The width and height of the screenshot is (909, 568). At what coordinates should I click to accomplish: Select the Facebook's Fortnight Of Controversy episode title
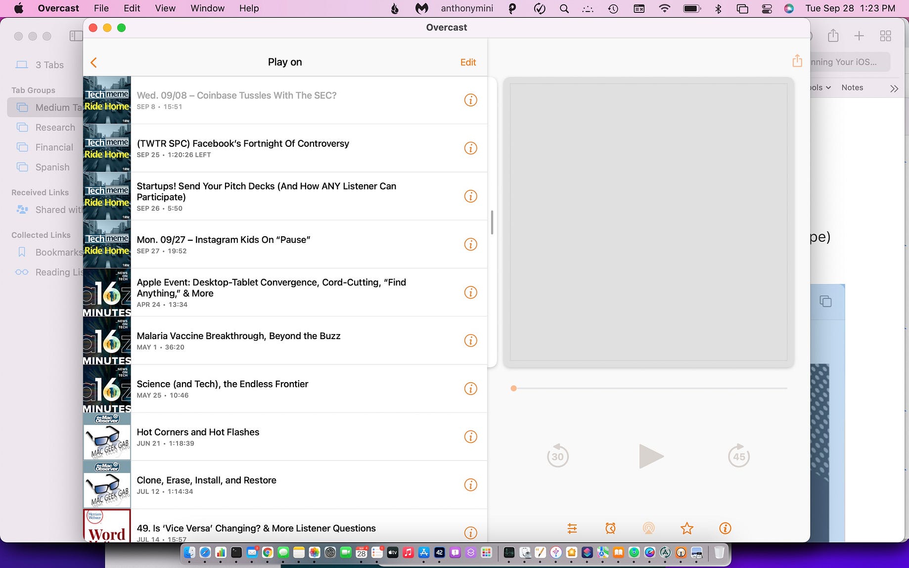[243, 143]
